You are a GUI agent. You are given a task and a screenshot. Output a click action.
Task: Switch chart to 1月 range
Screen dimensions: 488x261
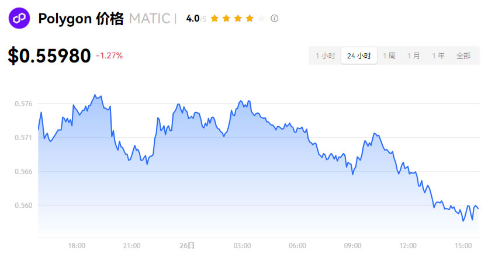[414, 56]
